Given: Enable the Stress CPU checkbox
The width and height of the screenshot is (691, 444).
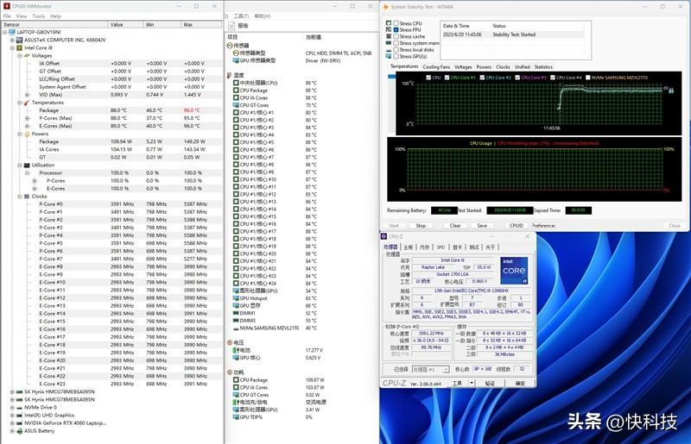Looking at the screenshot, I should point(396,23).
